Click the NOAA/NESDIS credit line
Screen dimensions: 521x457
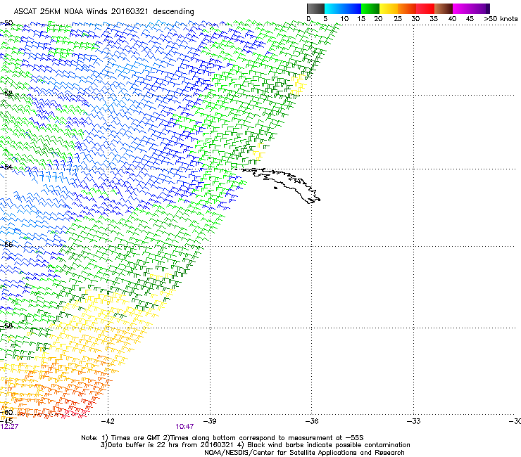pos(304,453)
